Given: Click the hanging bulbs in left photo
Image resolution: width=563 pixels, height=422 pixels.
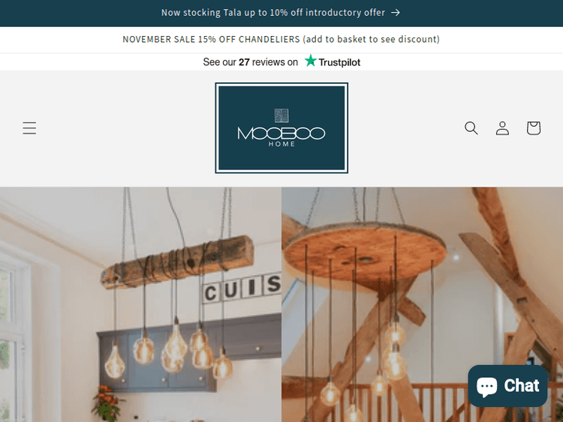Looking at the screenshot, I should (x=169, y=349).
